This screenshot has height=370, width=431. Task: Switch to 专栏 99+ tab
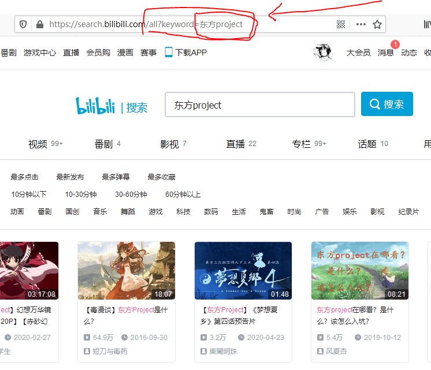pyautogui.click(x=309, y=144)
